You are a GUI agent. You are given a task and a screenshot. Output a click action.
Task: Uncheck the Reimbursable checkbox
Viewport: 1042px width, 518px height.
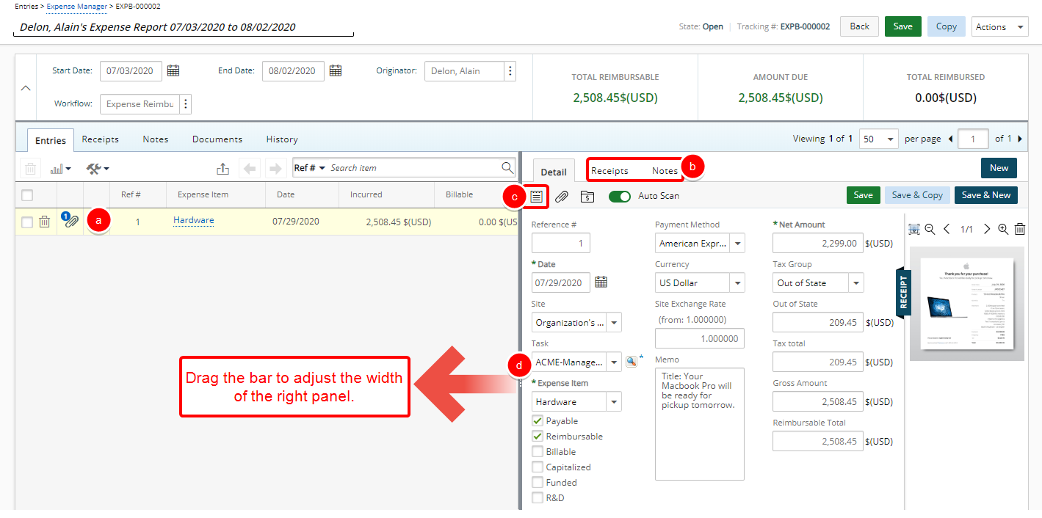click(538, 437)
